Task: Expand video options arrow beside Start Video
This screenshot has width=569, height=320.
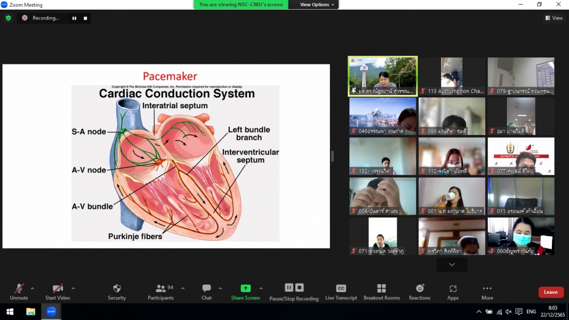Action: [x=73, y=289]
